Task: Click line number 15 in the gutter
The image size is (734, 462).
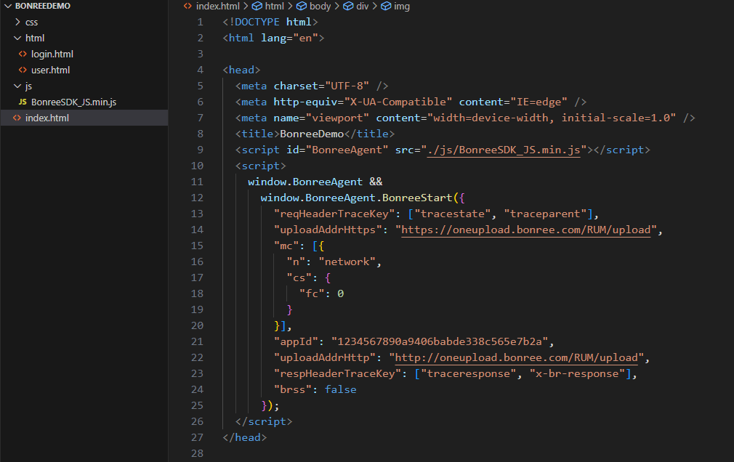Action: pos(198,246)
